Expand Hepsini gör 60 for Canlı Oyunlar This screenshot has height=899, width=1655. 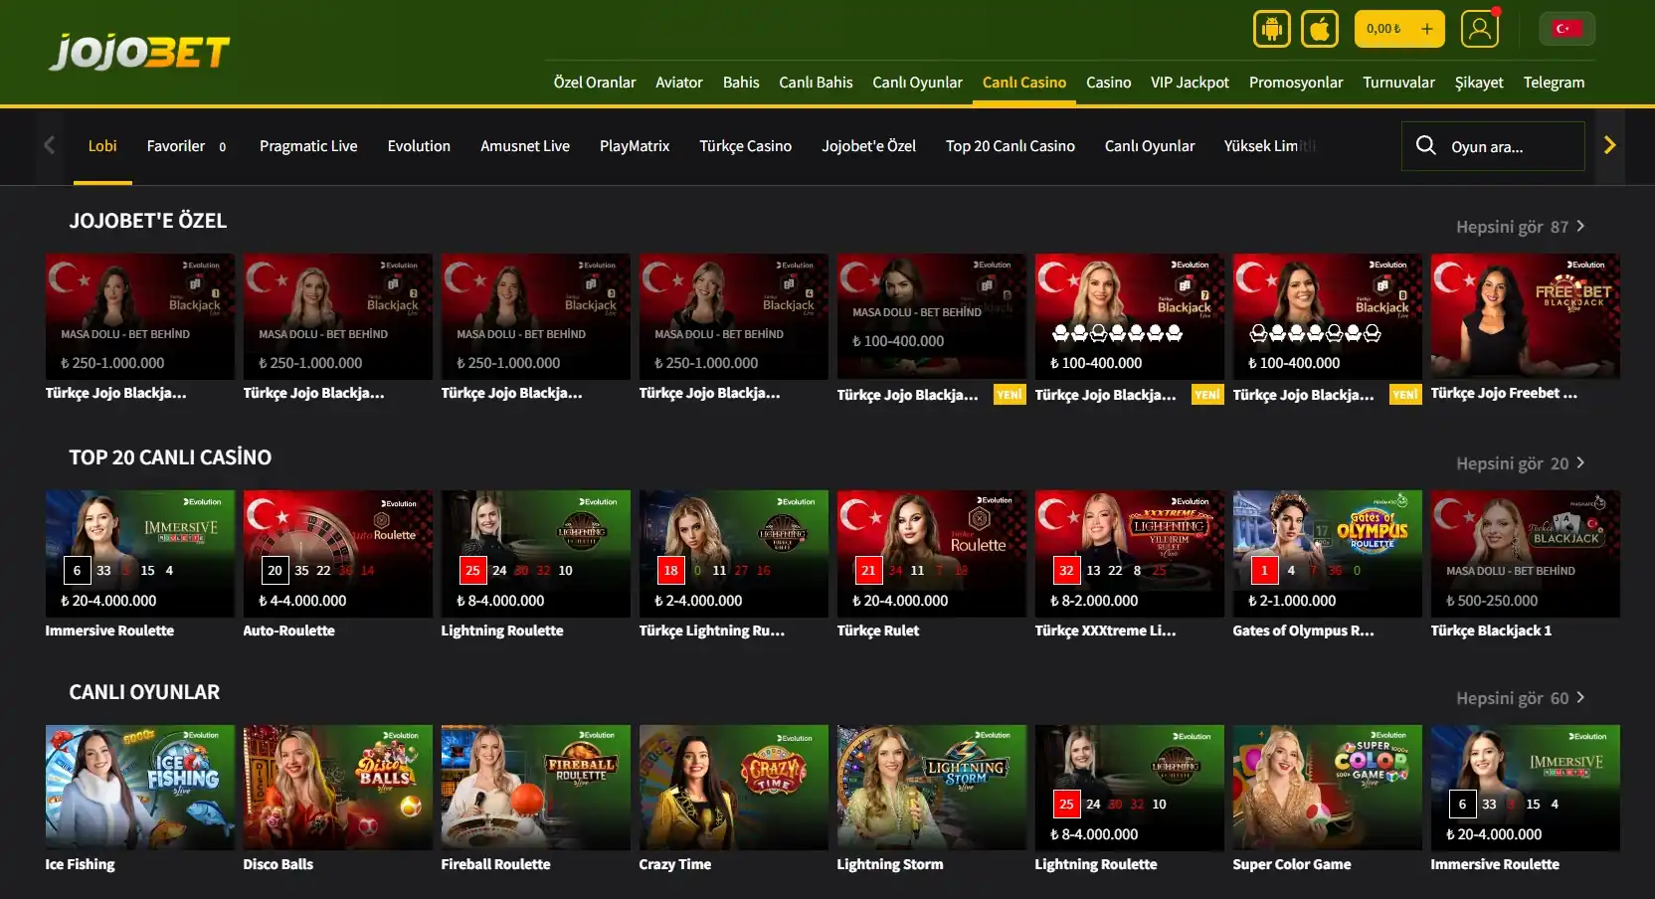tap(1521, 698)
